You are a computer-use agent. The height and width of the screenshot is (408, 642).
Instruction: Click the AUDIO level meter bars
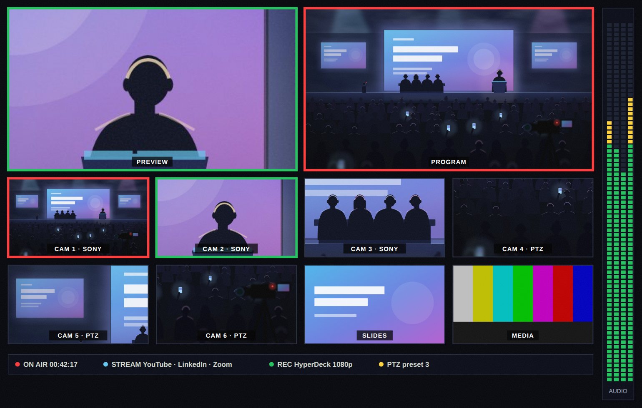point(619,202)
